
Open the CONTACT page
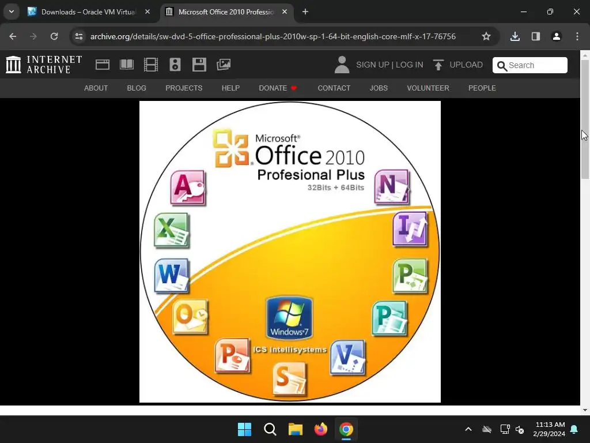tap(334, 88)
